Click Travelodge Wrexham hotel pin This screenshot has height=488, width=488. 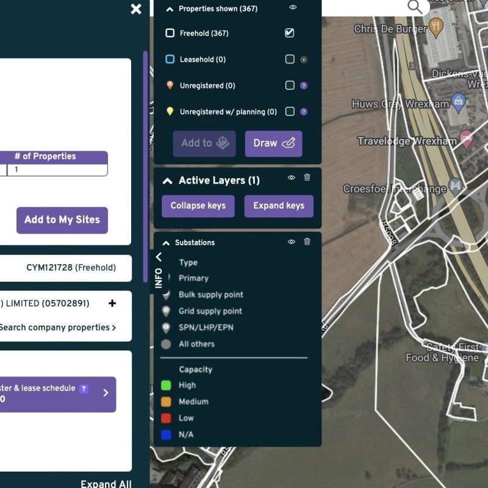coord(466,139)
